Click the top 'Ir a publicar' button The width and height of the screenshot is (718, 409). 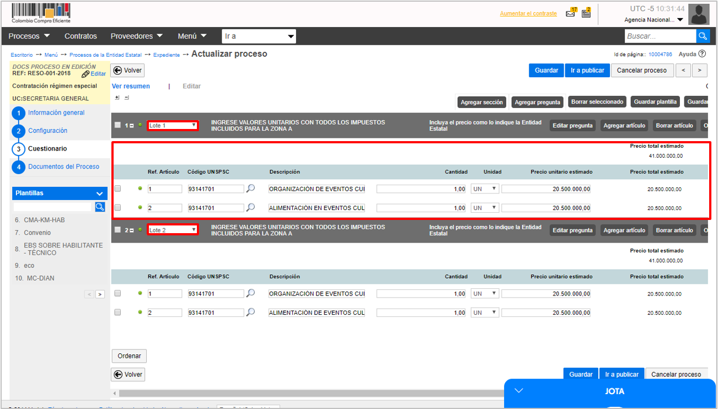point(587,71)
